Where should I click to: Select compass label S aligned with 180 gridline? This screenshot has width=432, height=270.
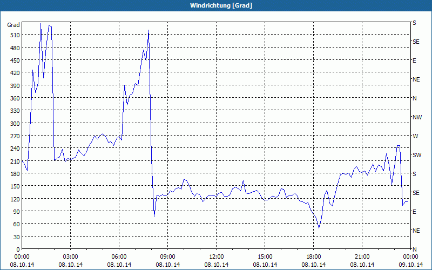click(414, 174)
